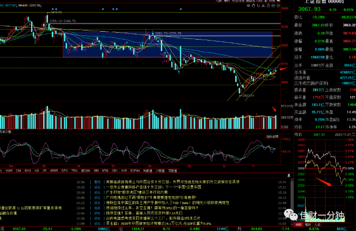Click scroll down arrow of news scrollbar
Screen dimensions: 356x231
[292, 225]
